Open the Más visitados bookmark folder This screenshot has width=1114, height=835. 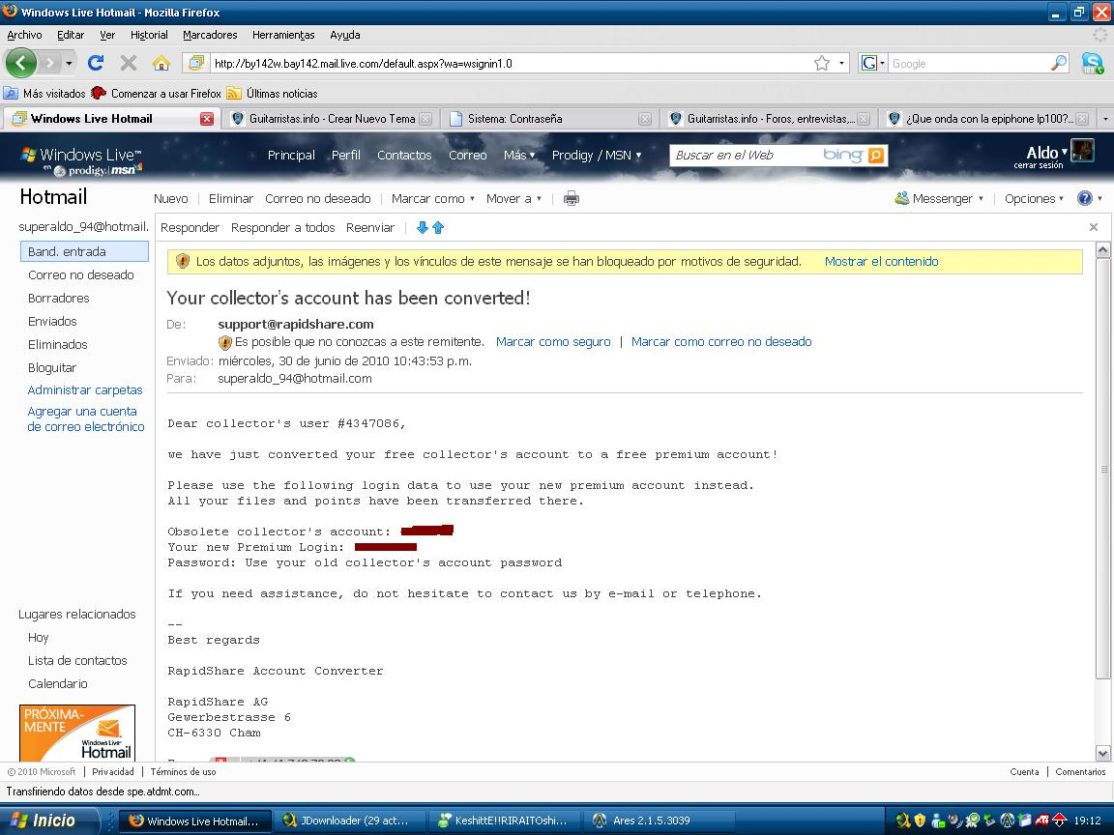point(44,93)
